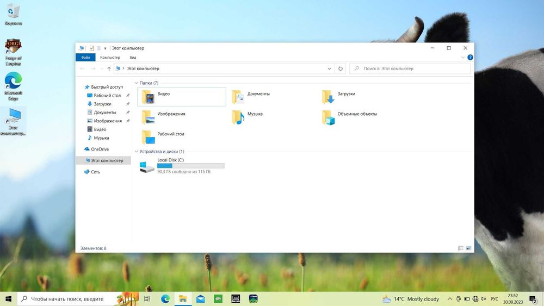Viewport: 544px width, 306px height.
Task: Switch input language РУС
Action: (494, 299)
